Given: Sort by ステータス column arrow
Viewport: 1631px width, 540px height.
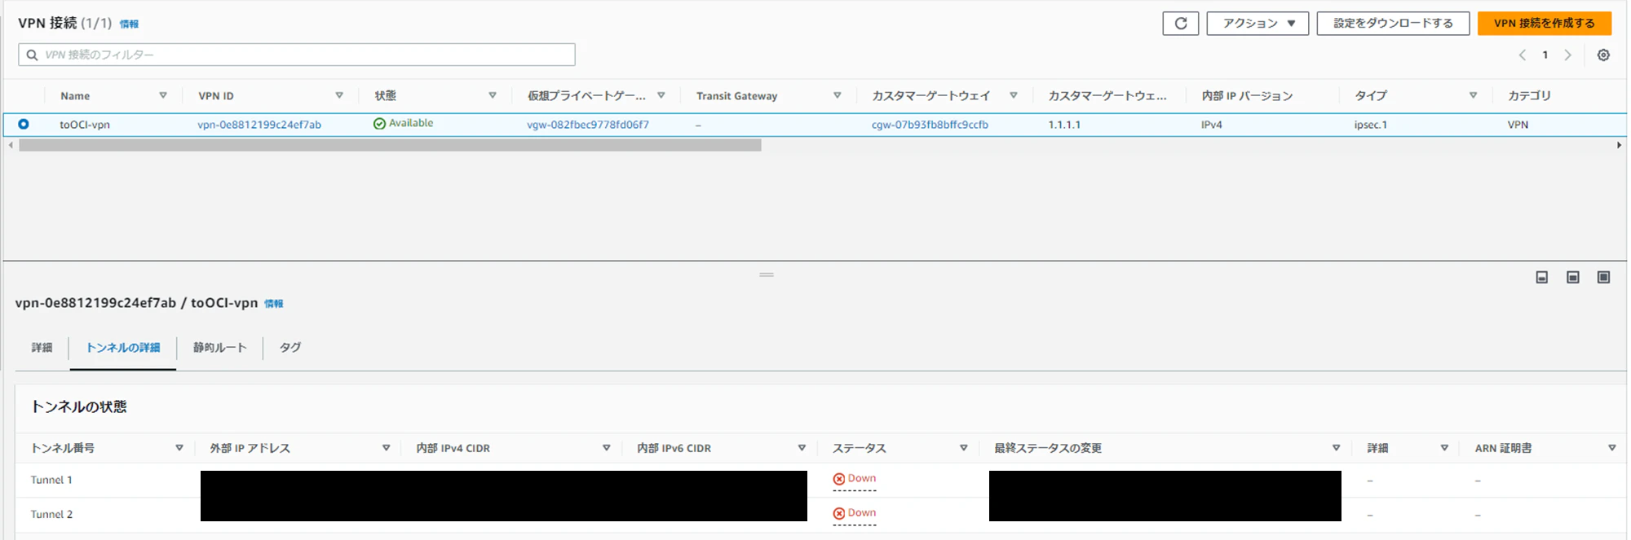Looking at the screenshot, I should 963,448.
